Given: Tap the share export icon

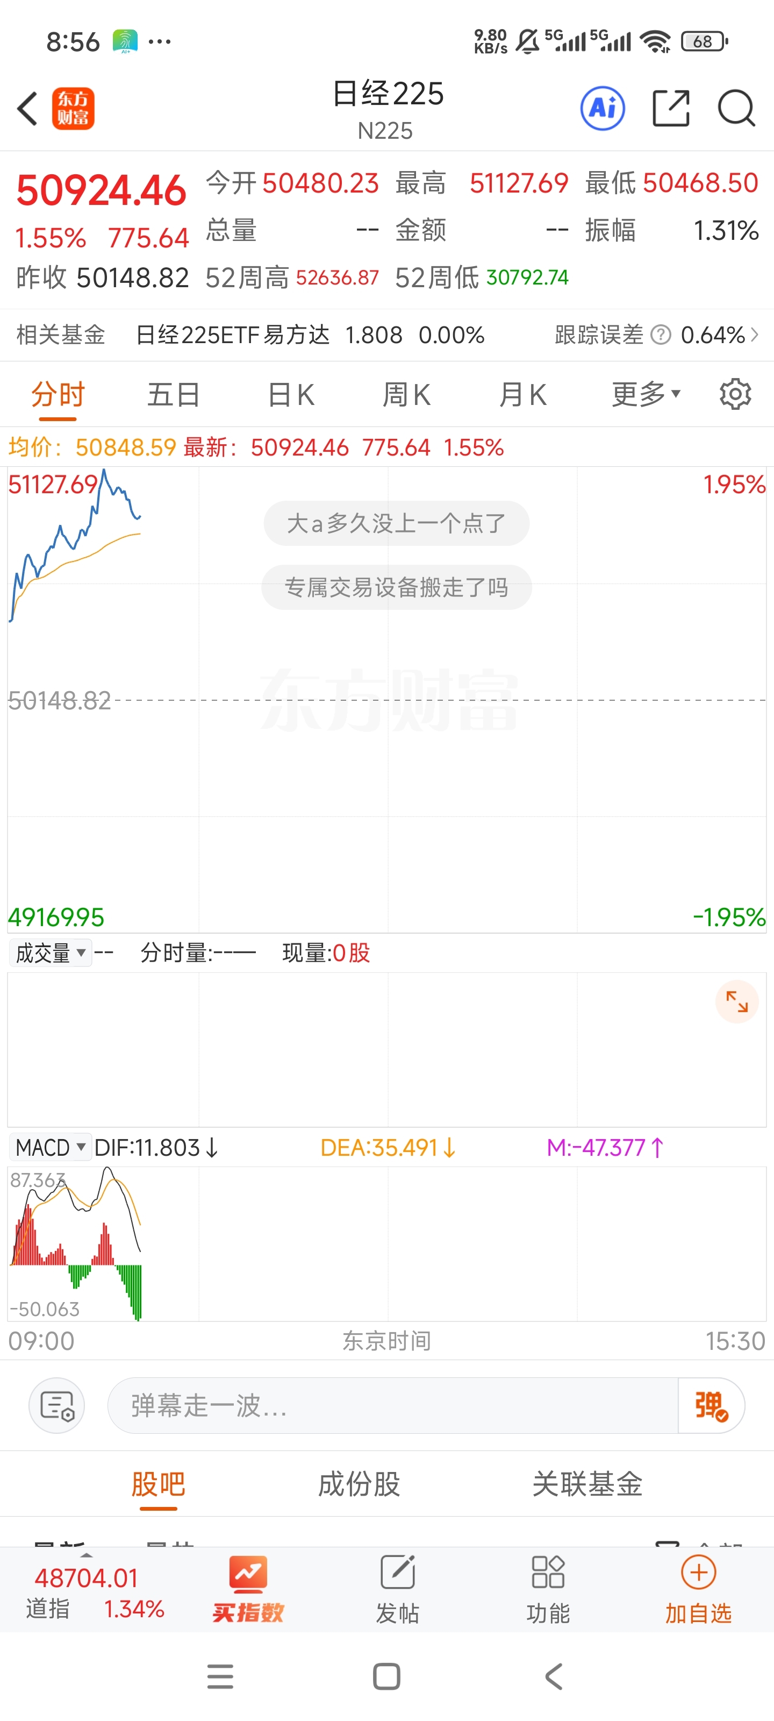Looking at the screenshot, I should click(x=670, y=108).
